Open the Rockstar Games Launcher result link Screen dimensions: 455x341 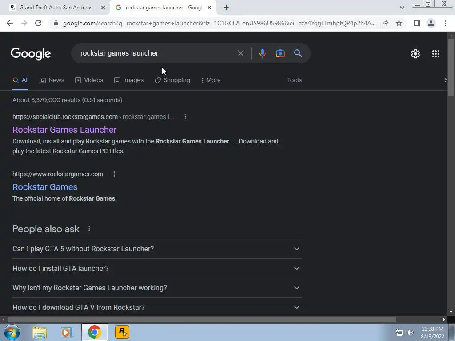[x=64, y=130]
